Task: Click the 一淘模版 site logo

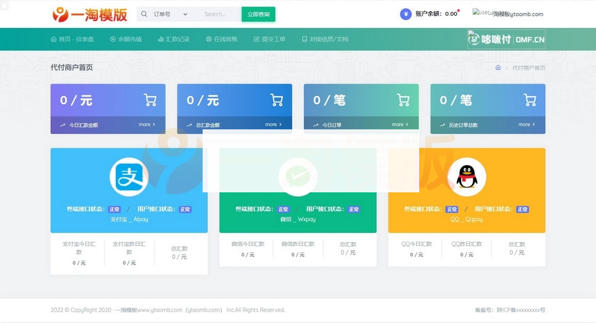Action: tap(89, 14)
